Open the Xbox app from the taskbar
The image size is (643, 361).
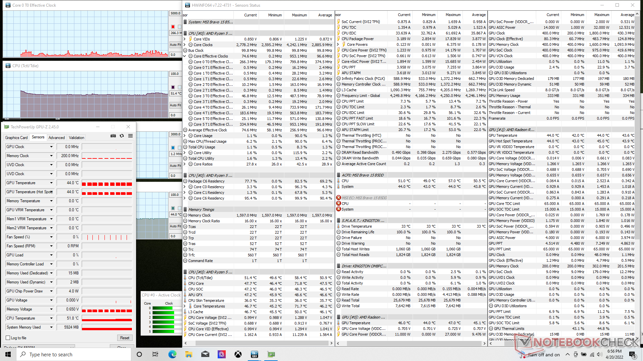(x=238, y=354)
